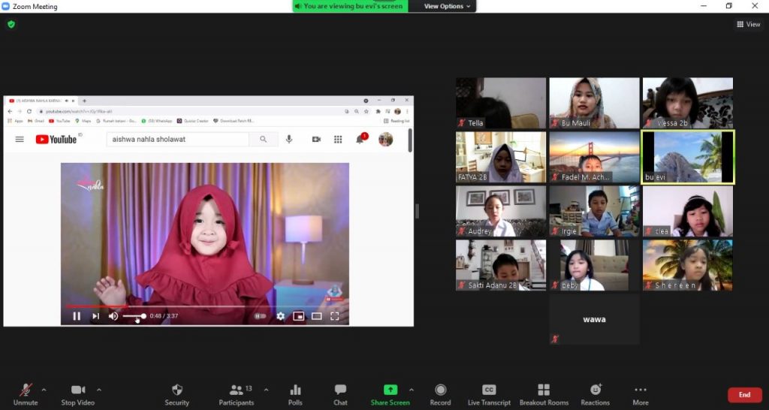Expand audio options arrow beside Unmute
769x410 pixels.
(44, 390)
